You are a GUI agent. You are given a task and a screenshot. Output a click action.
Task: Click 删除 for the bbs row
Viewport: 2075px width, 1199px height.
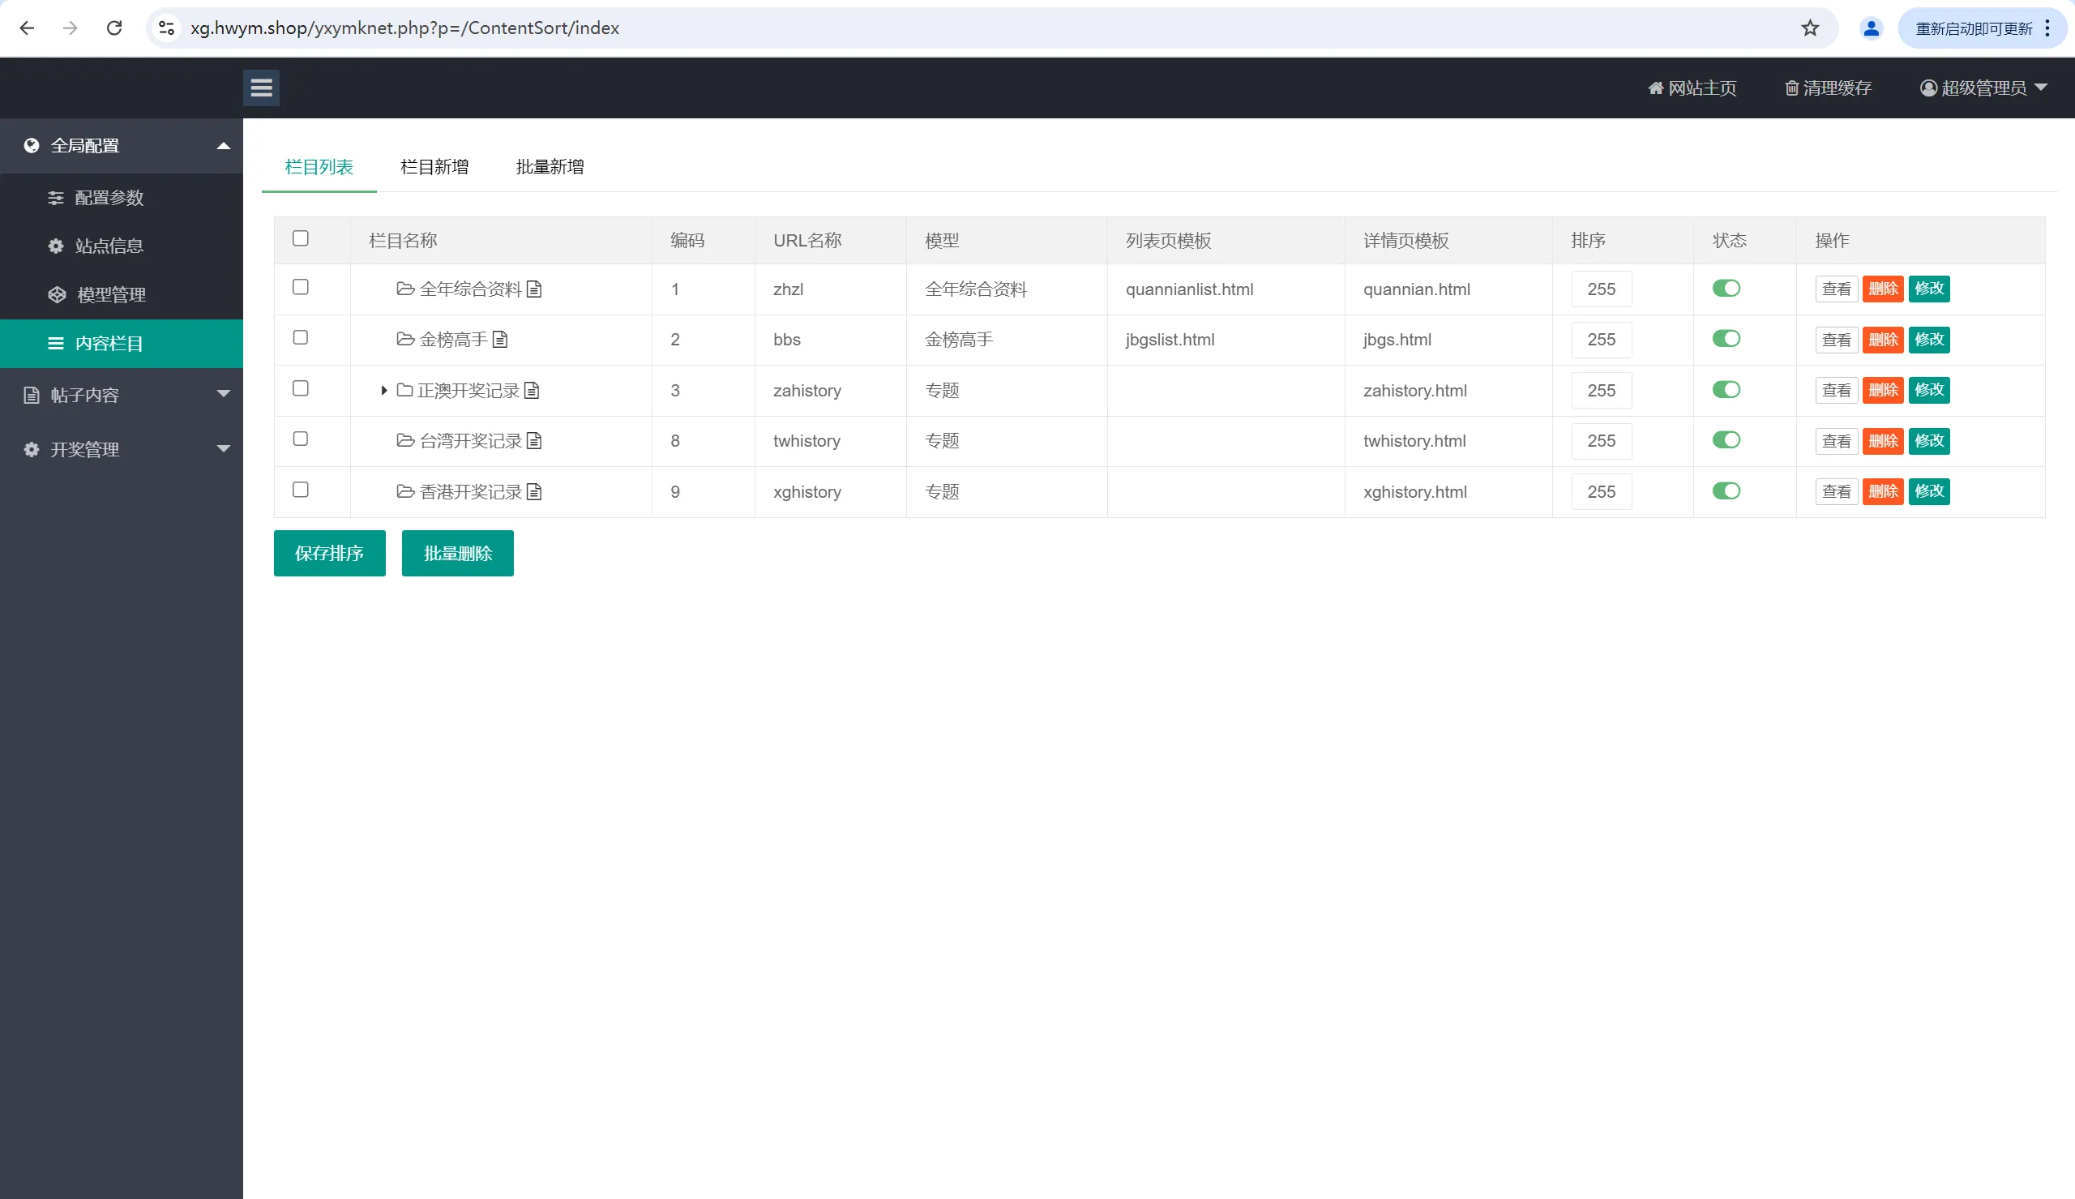coord(1882,340)
